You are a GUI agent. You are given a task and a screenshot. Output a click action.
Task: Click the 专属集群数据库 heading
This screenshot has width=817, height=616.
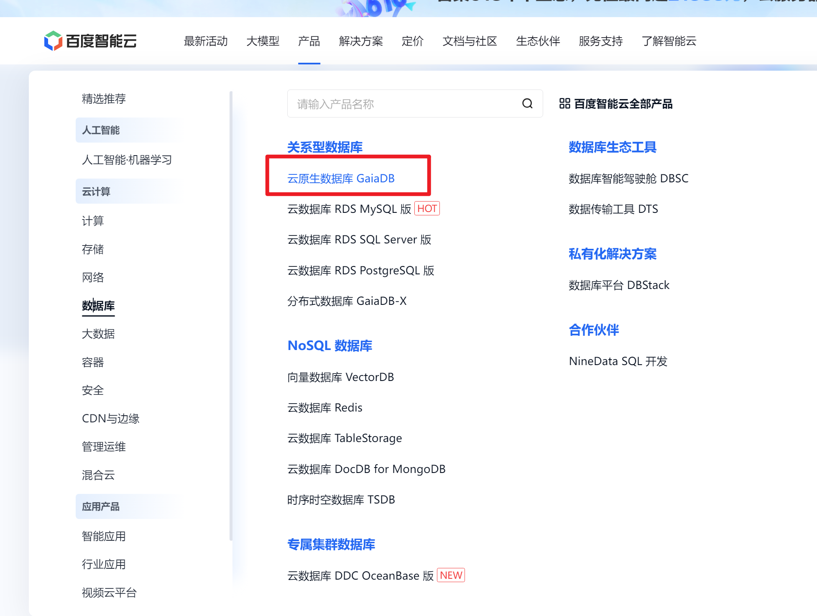pyautogui.click(x=331, y=544)
